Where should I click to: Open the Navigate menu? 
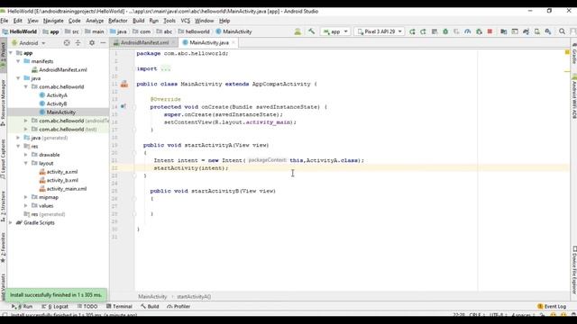click(53, 21)
